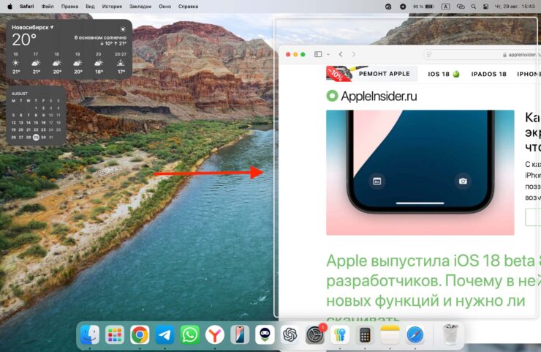Open Calculator from the Dock
The image size is (541, 352).
click(x=365, y=335)
